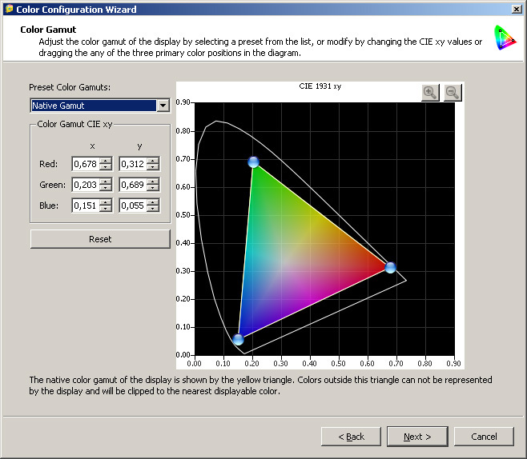Increase the Blue x value with spinner
The height and width of the screenshot is (459, 527).
tap(106, 202)
